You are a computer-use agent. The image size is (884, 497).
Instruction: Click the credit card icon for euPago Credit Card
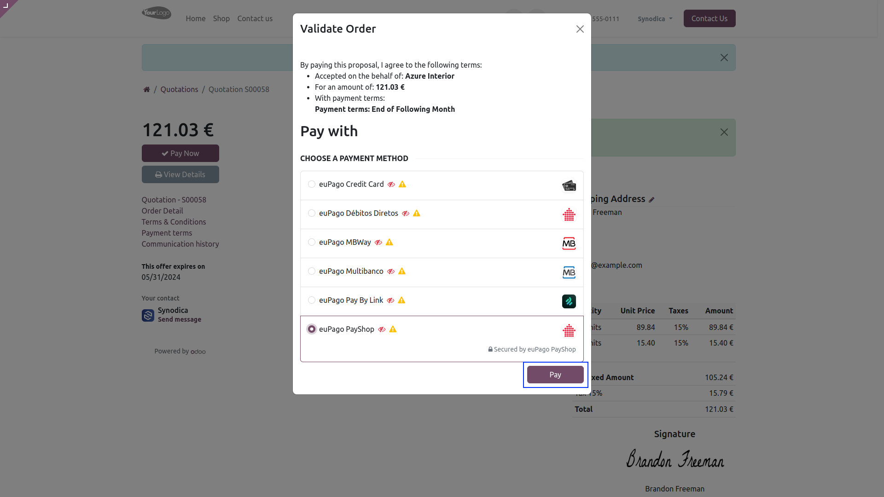pyautogui.click(x=569, y=185)
